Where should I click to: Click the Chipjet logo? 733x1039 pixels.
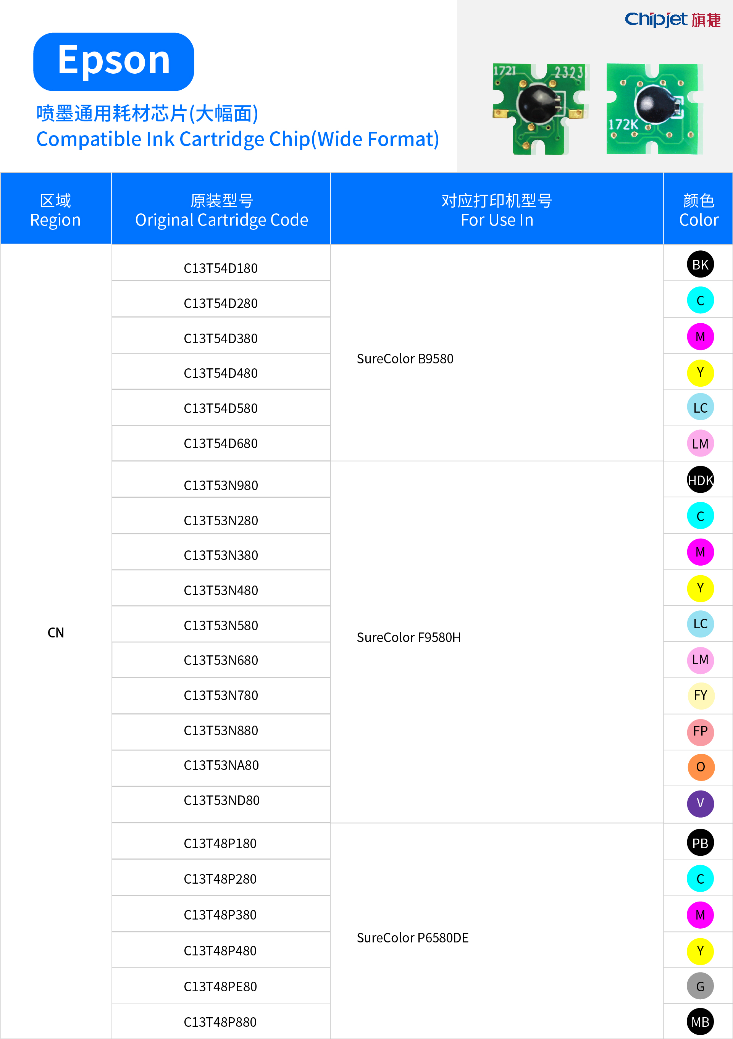click(672, 19)
